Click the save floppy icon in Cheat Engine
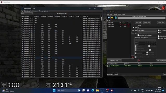Viewport: 166px width, 93px height. click(x=116, y=18)
